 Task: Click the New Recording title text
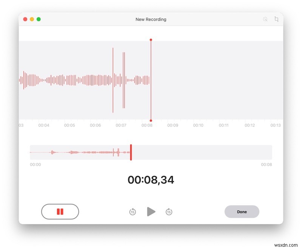(x=151, y=19)
